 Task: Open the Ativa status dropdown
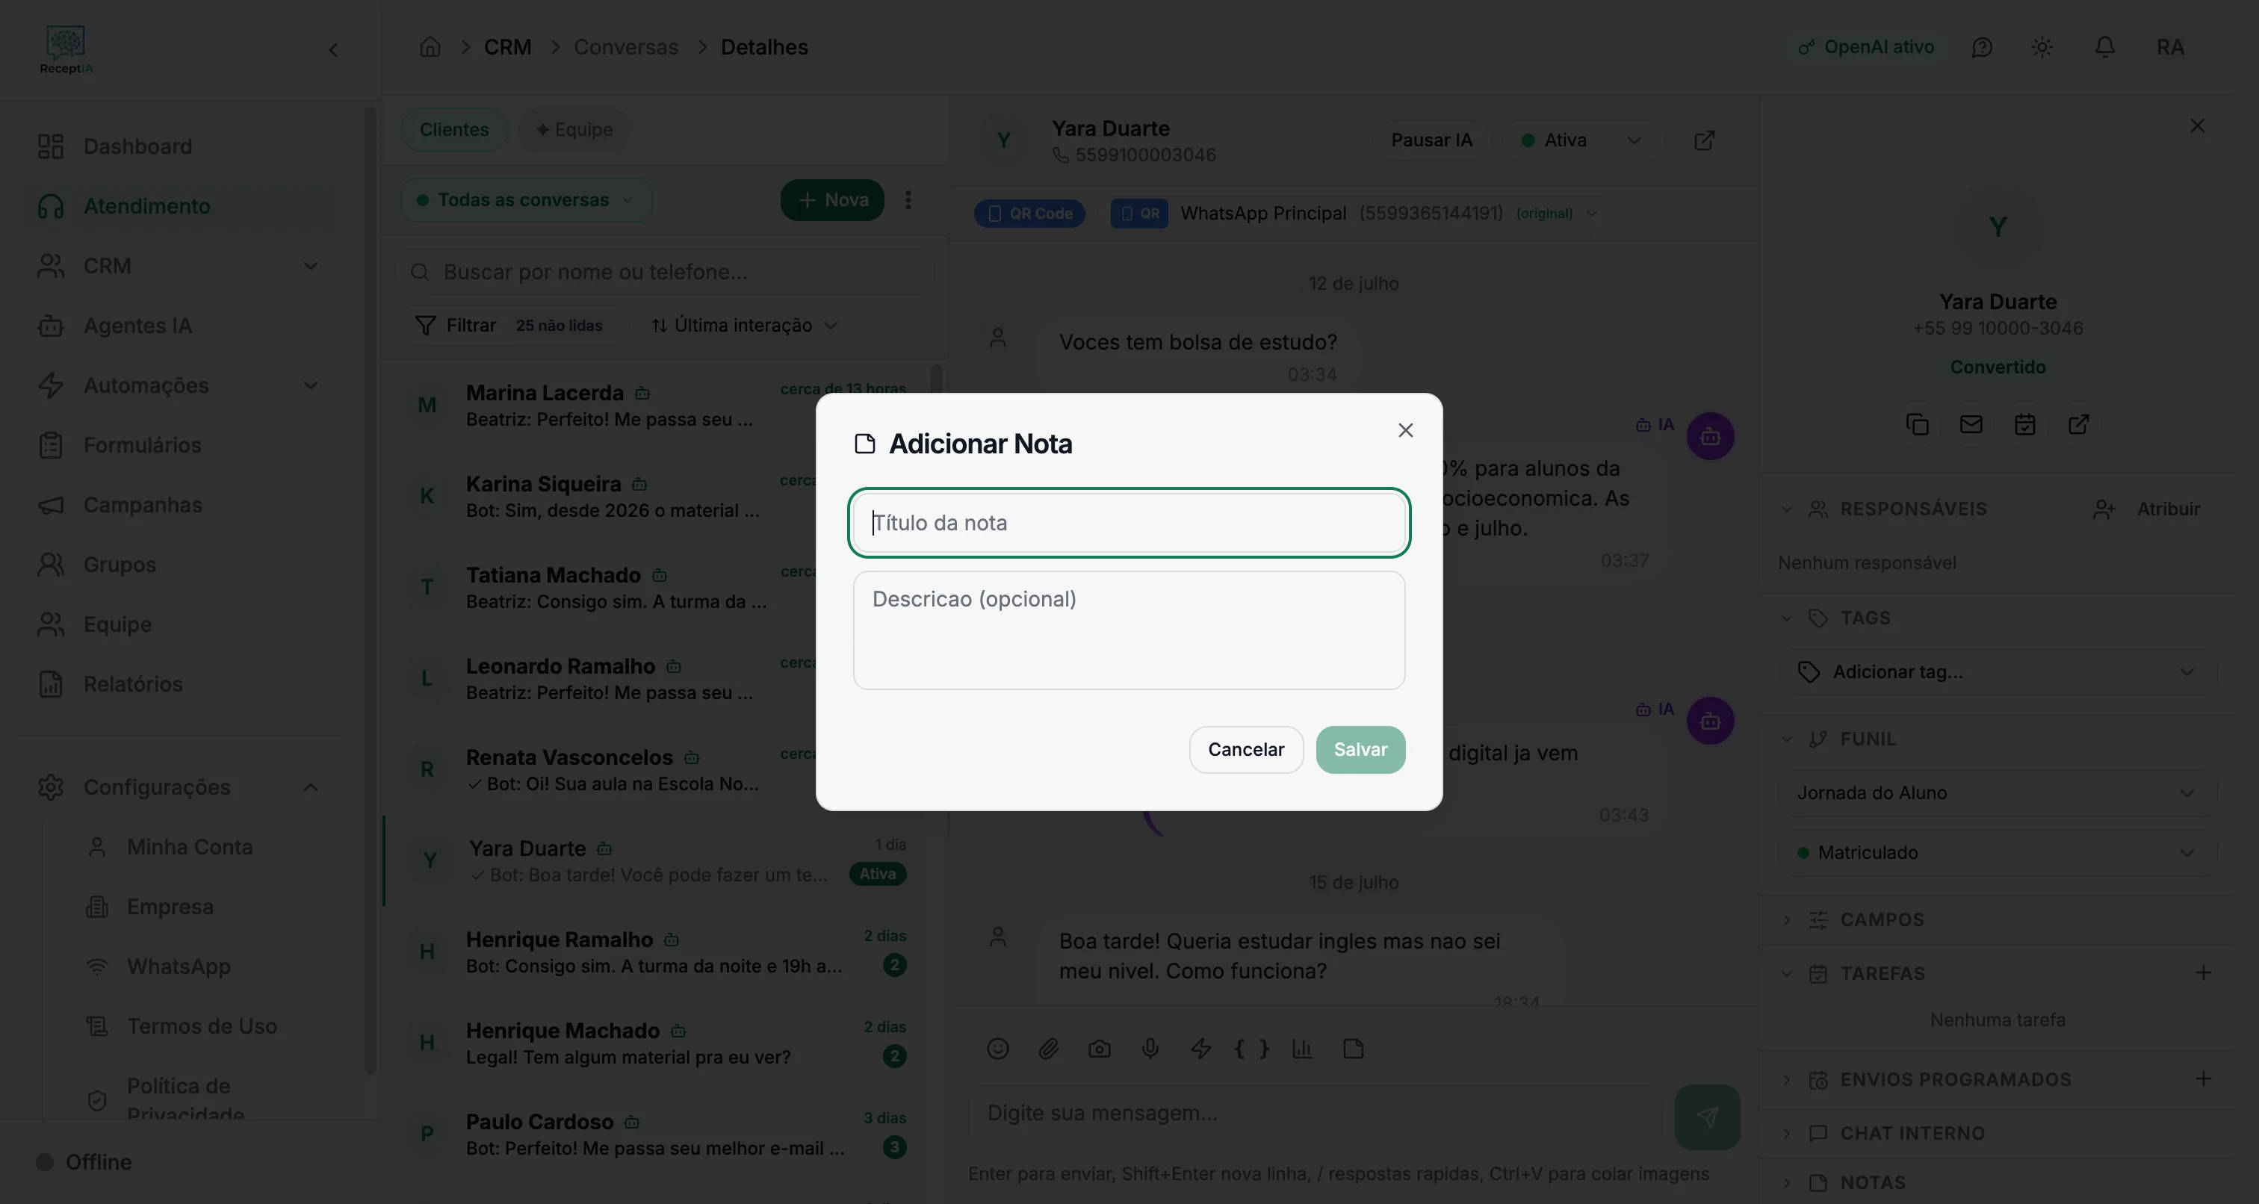click(x=1581, y=140)
